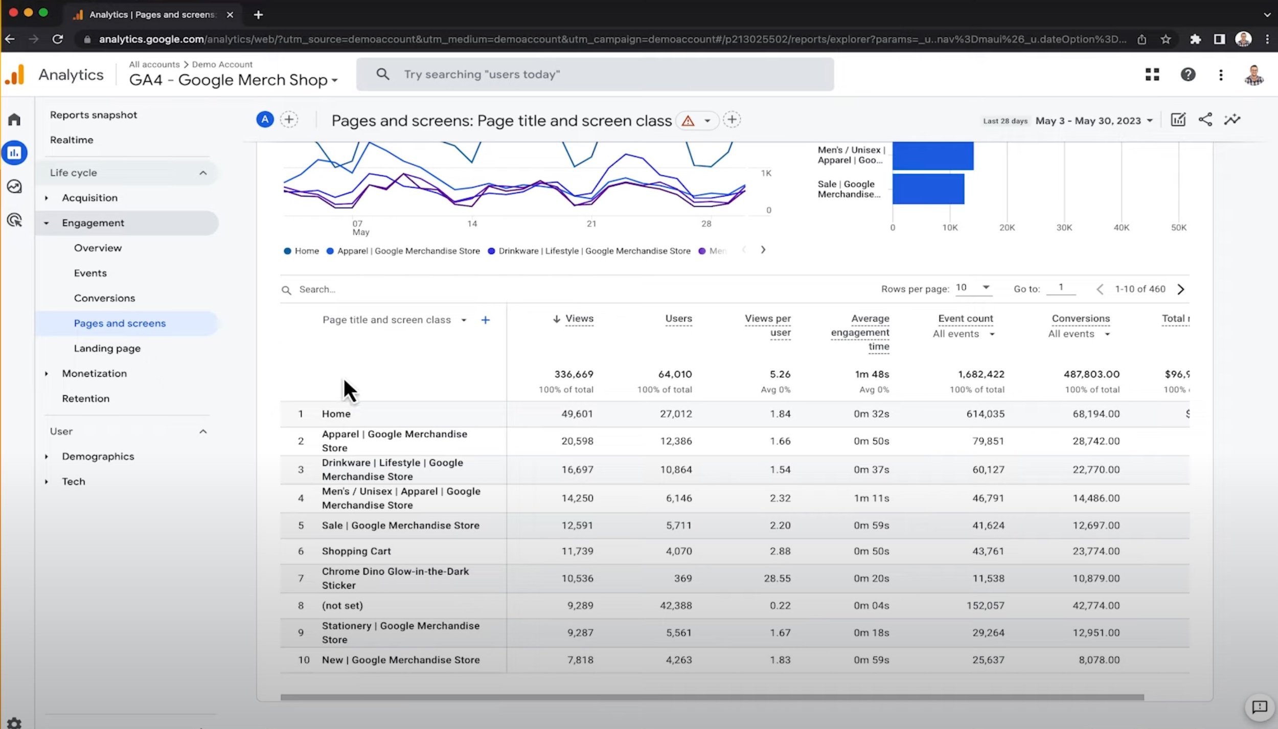The height and width of the screenshot is (729, 1278).
Task: Open Retention report
Action: [86, 398]
